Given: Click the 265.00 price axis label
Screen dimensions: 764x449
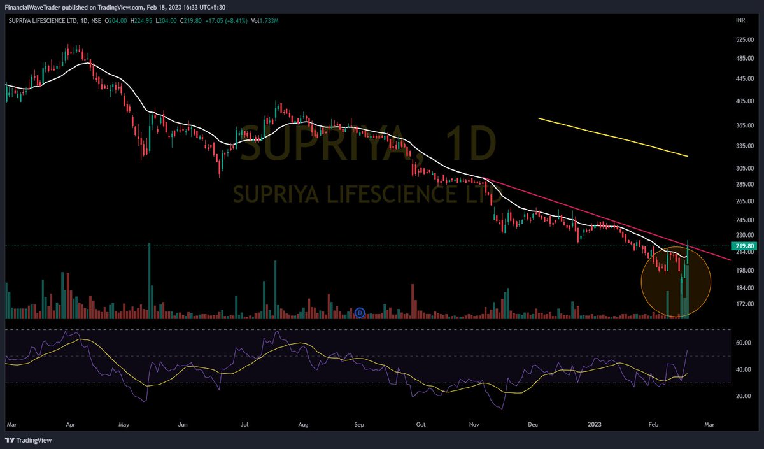Looking at the screenshot, I should tap(744, 201).
